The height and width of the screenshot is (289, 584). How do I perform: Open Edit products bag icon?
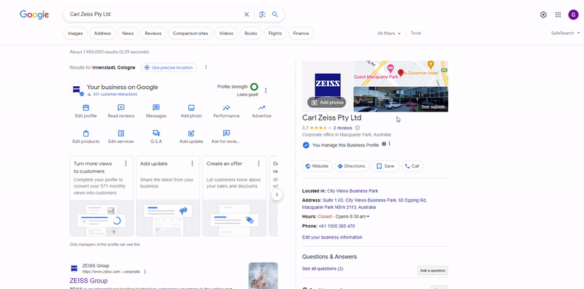pyautogui.click(x=85, y=134)
